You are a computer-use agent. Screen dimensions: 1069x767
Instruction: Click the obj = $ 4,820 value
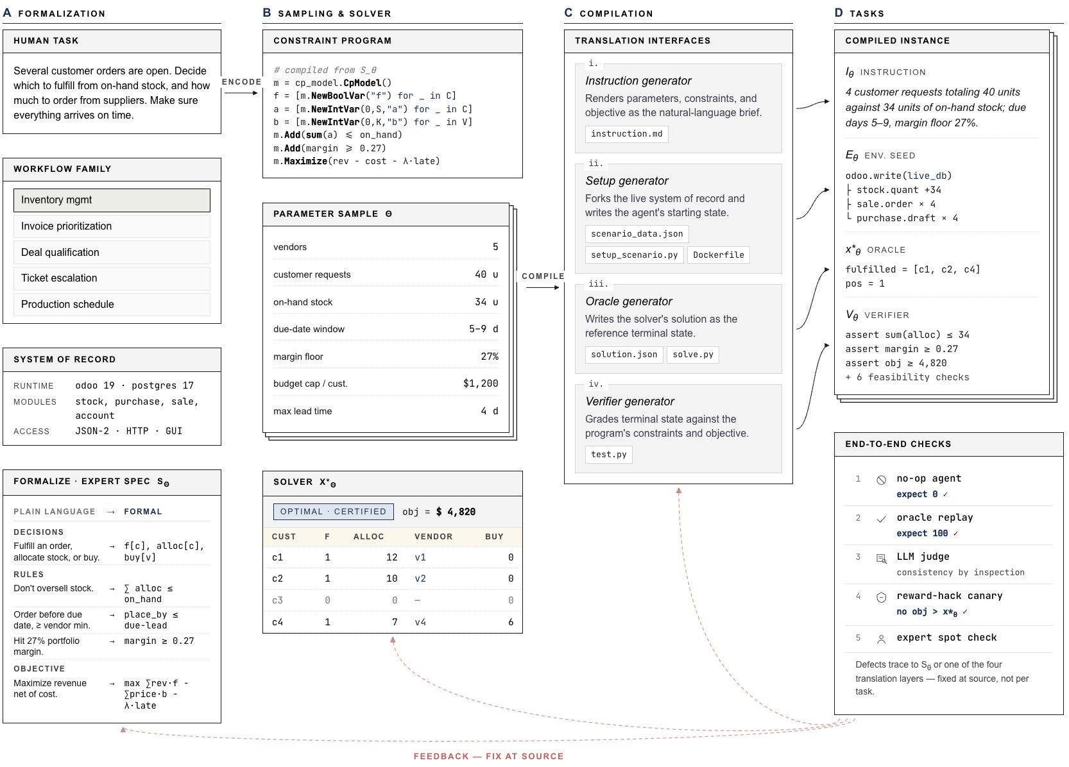(x=439, y=512)
